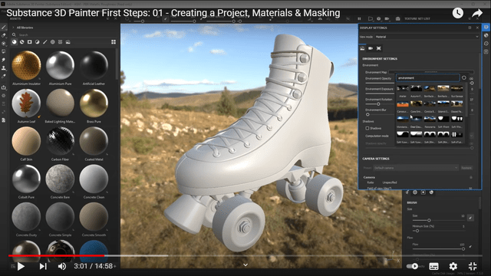Screen dimensions: 491x276
Task: Toggle YouTube subtitles button
Action: [433, 266]
